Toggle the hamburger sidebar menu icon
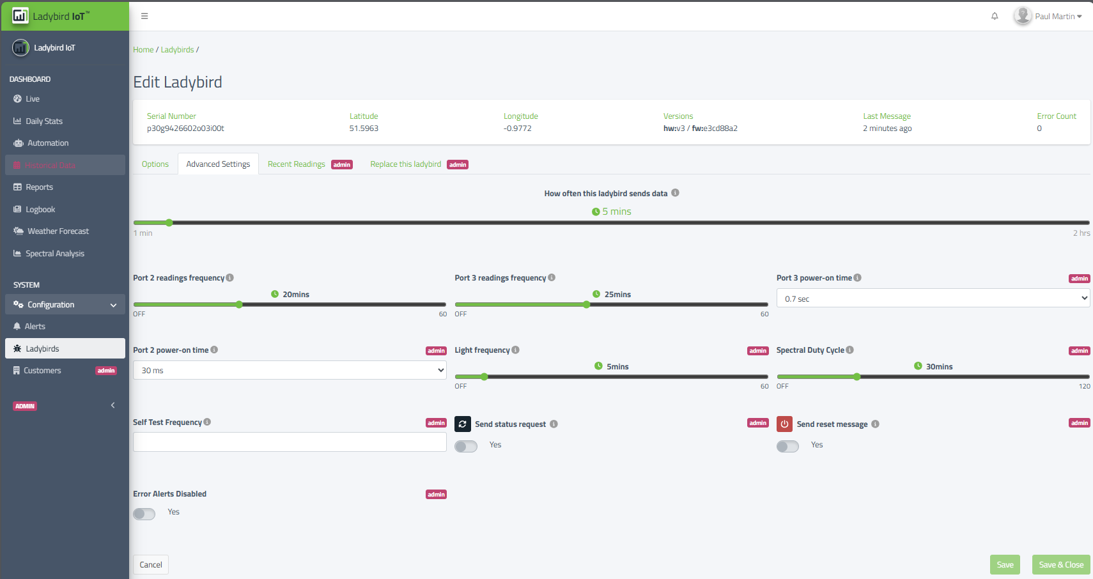 pos(144,17)
